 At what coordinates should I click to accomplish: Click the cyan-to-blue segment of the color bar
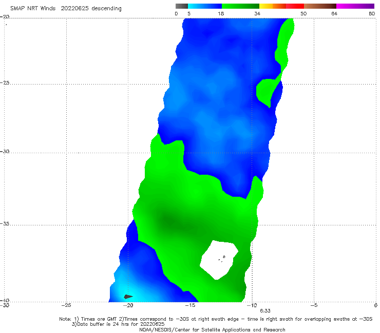[205, 6]
